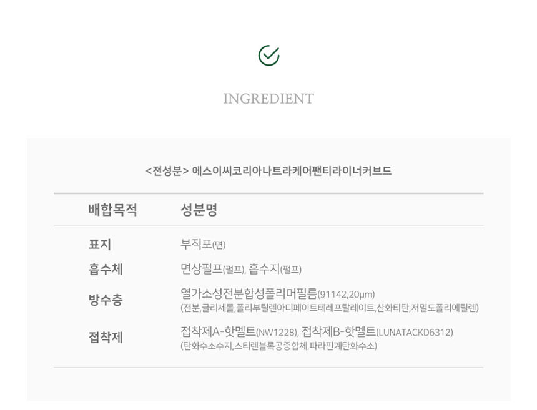
Task: Click the 전분,글리세롤 sub-ingredient line
Action: pyautogui.click(x=330, y=308)
